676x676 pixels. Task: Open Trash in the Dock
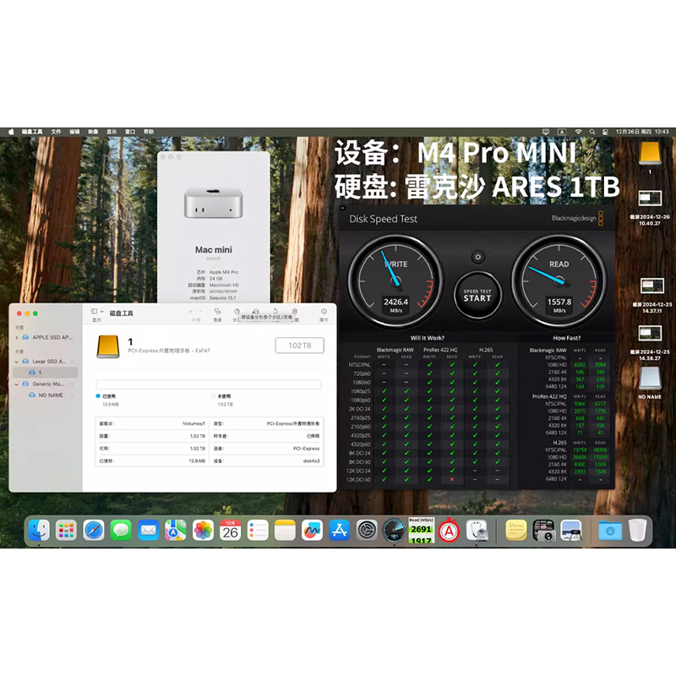click(637, 530)
